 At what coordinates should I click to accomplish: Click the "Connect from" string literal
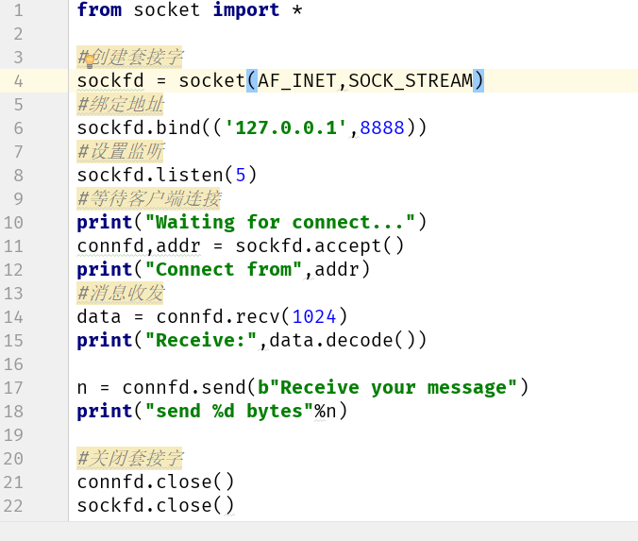224,269
